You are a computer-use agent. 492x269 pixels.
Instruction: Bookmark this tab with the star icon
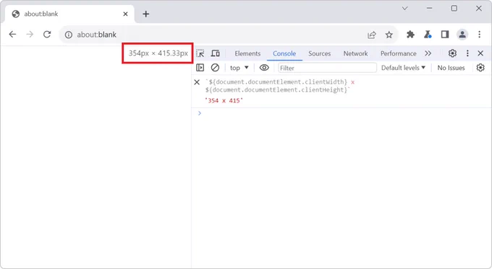click(389, 35)
